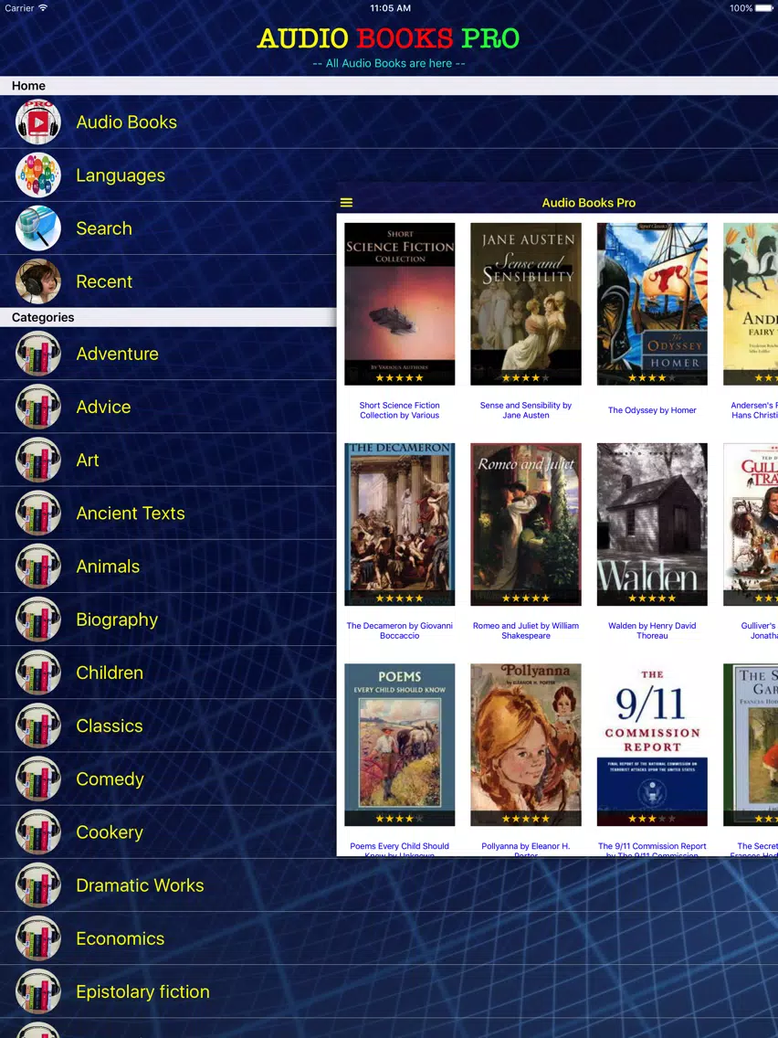Open Short Science Fiction Collection cover
Screen dimensions: 778x1038
[400, 304]
